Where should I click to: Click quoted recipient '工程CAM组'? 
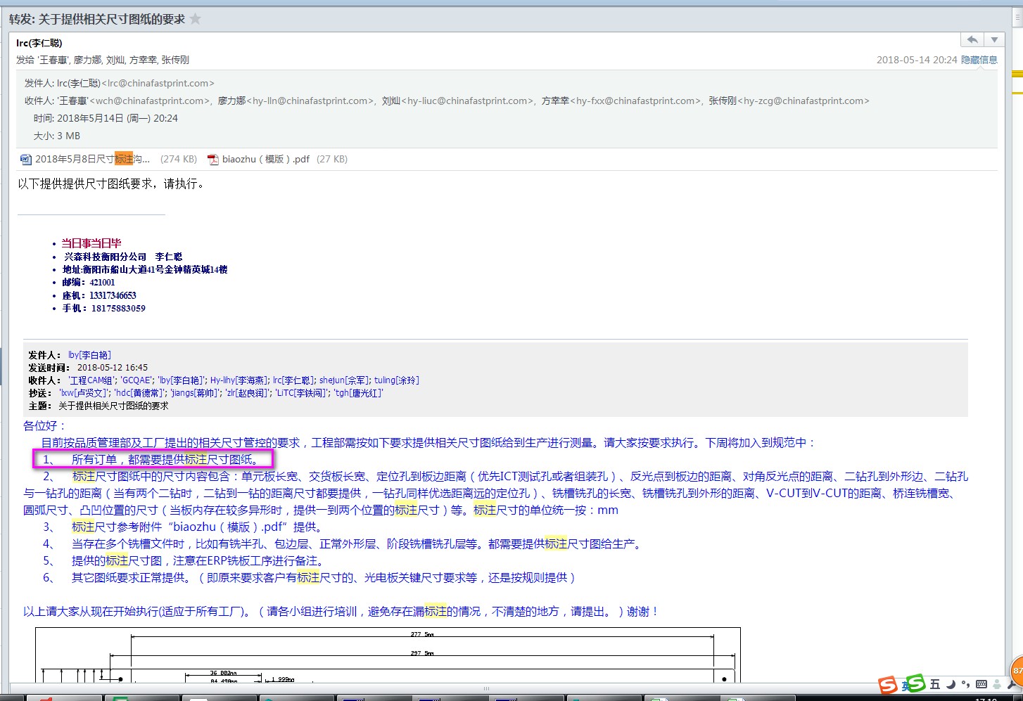pyautogui.click(x=91, y=380)
